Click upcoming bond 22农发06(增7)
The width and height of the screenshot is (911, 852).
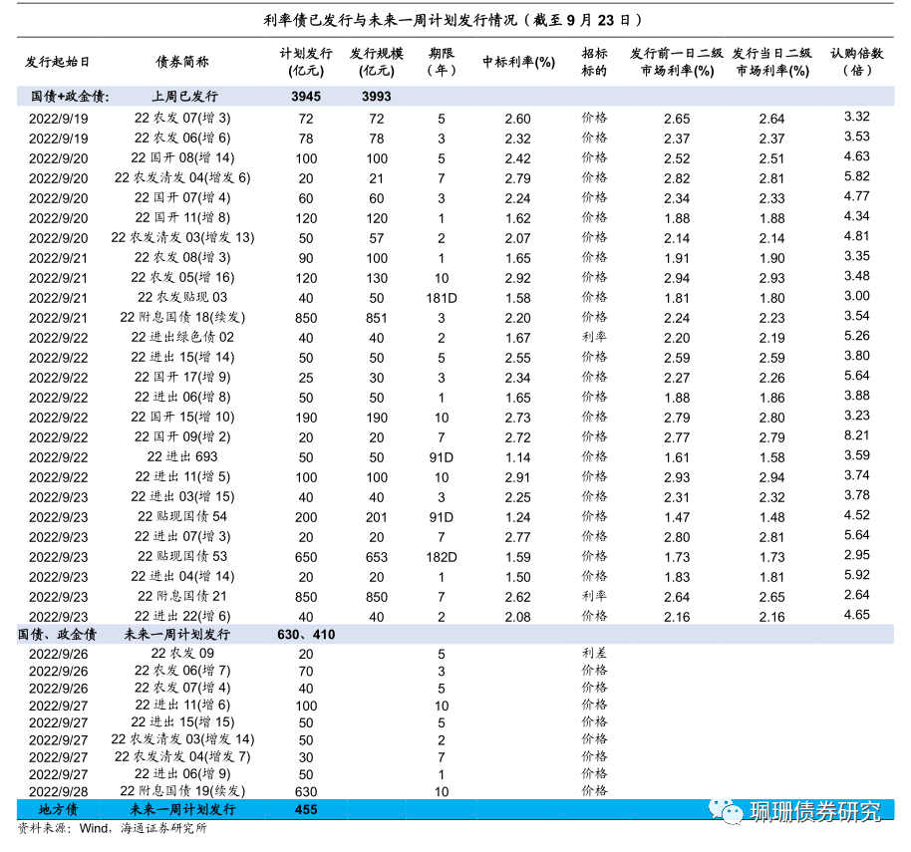(x=182, y=671)
